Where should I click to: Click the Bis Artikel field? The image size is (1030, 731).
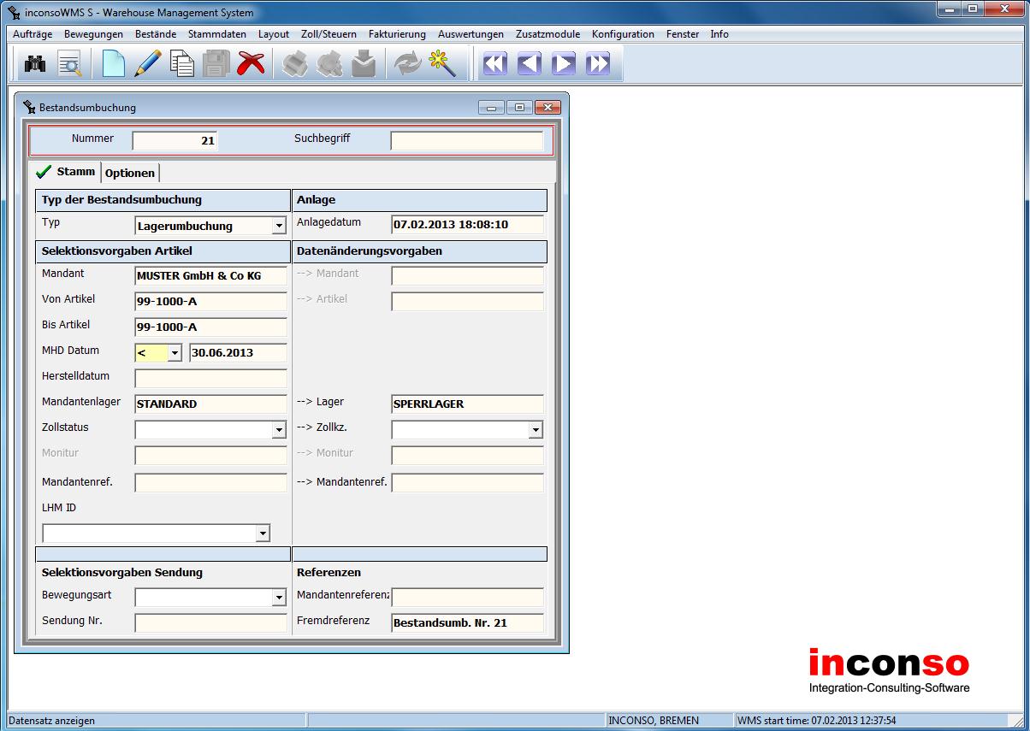tap(211, 327)
